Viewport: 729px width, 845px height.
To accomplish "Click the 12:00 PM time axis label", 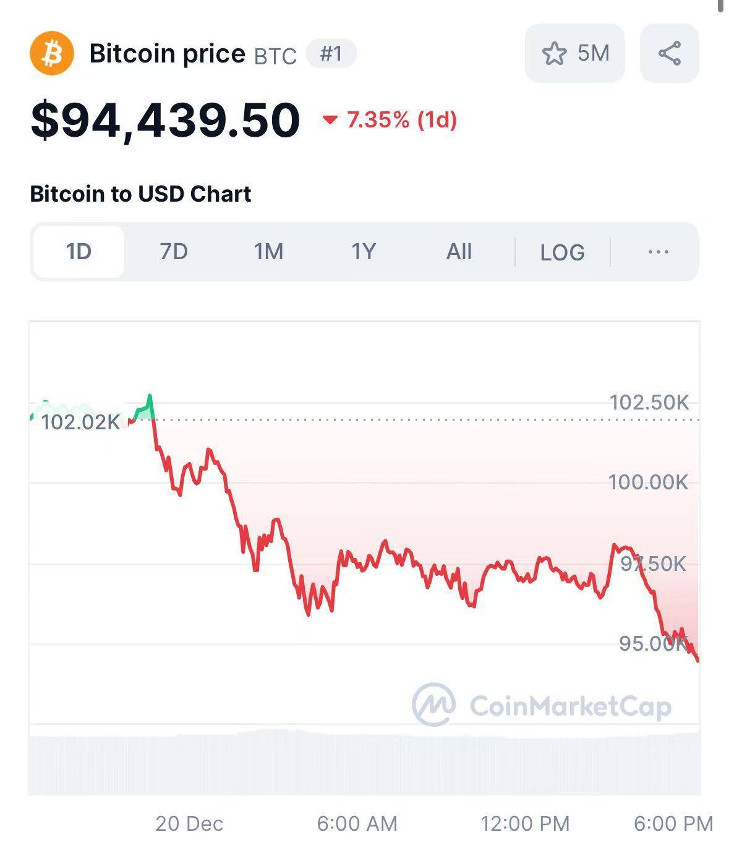I will [x=525, y=824].
